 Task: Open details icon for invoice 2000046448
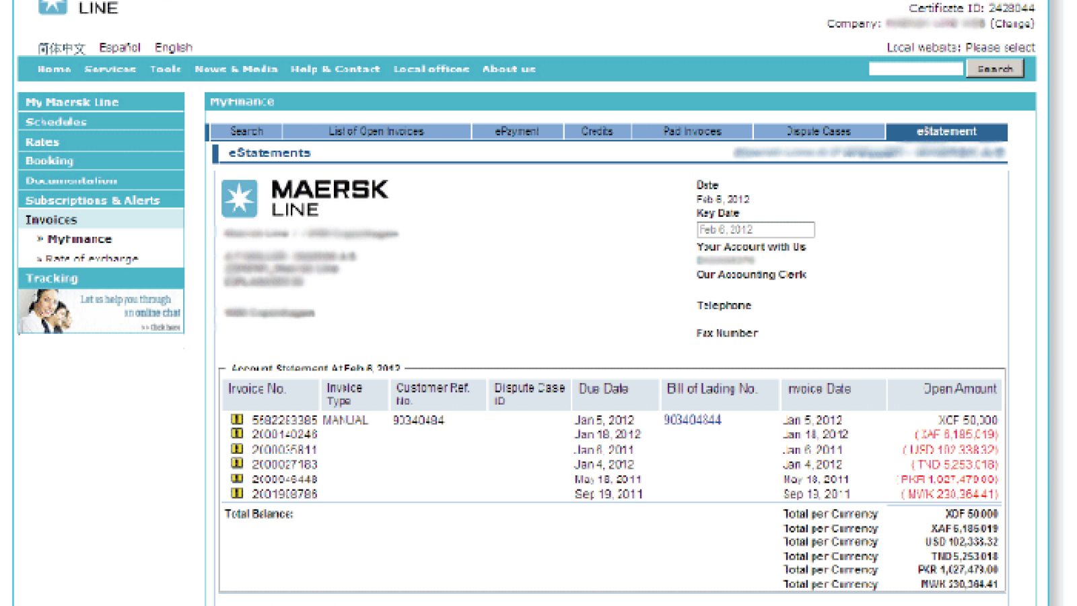[x=236, y=479]
